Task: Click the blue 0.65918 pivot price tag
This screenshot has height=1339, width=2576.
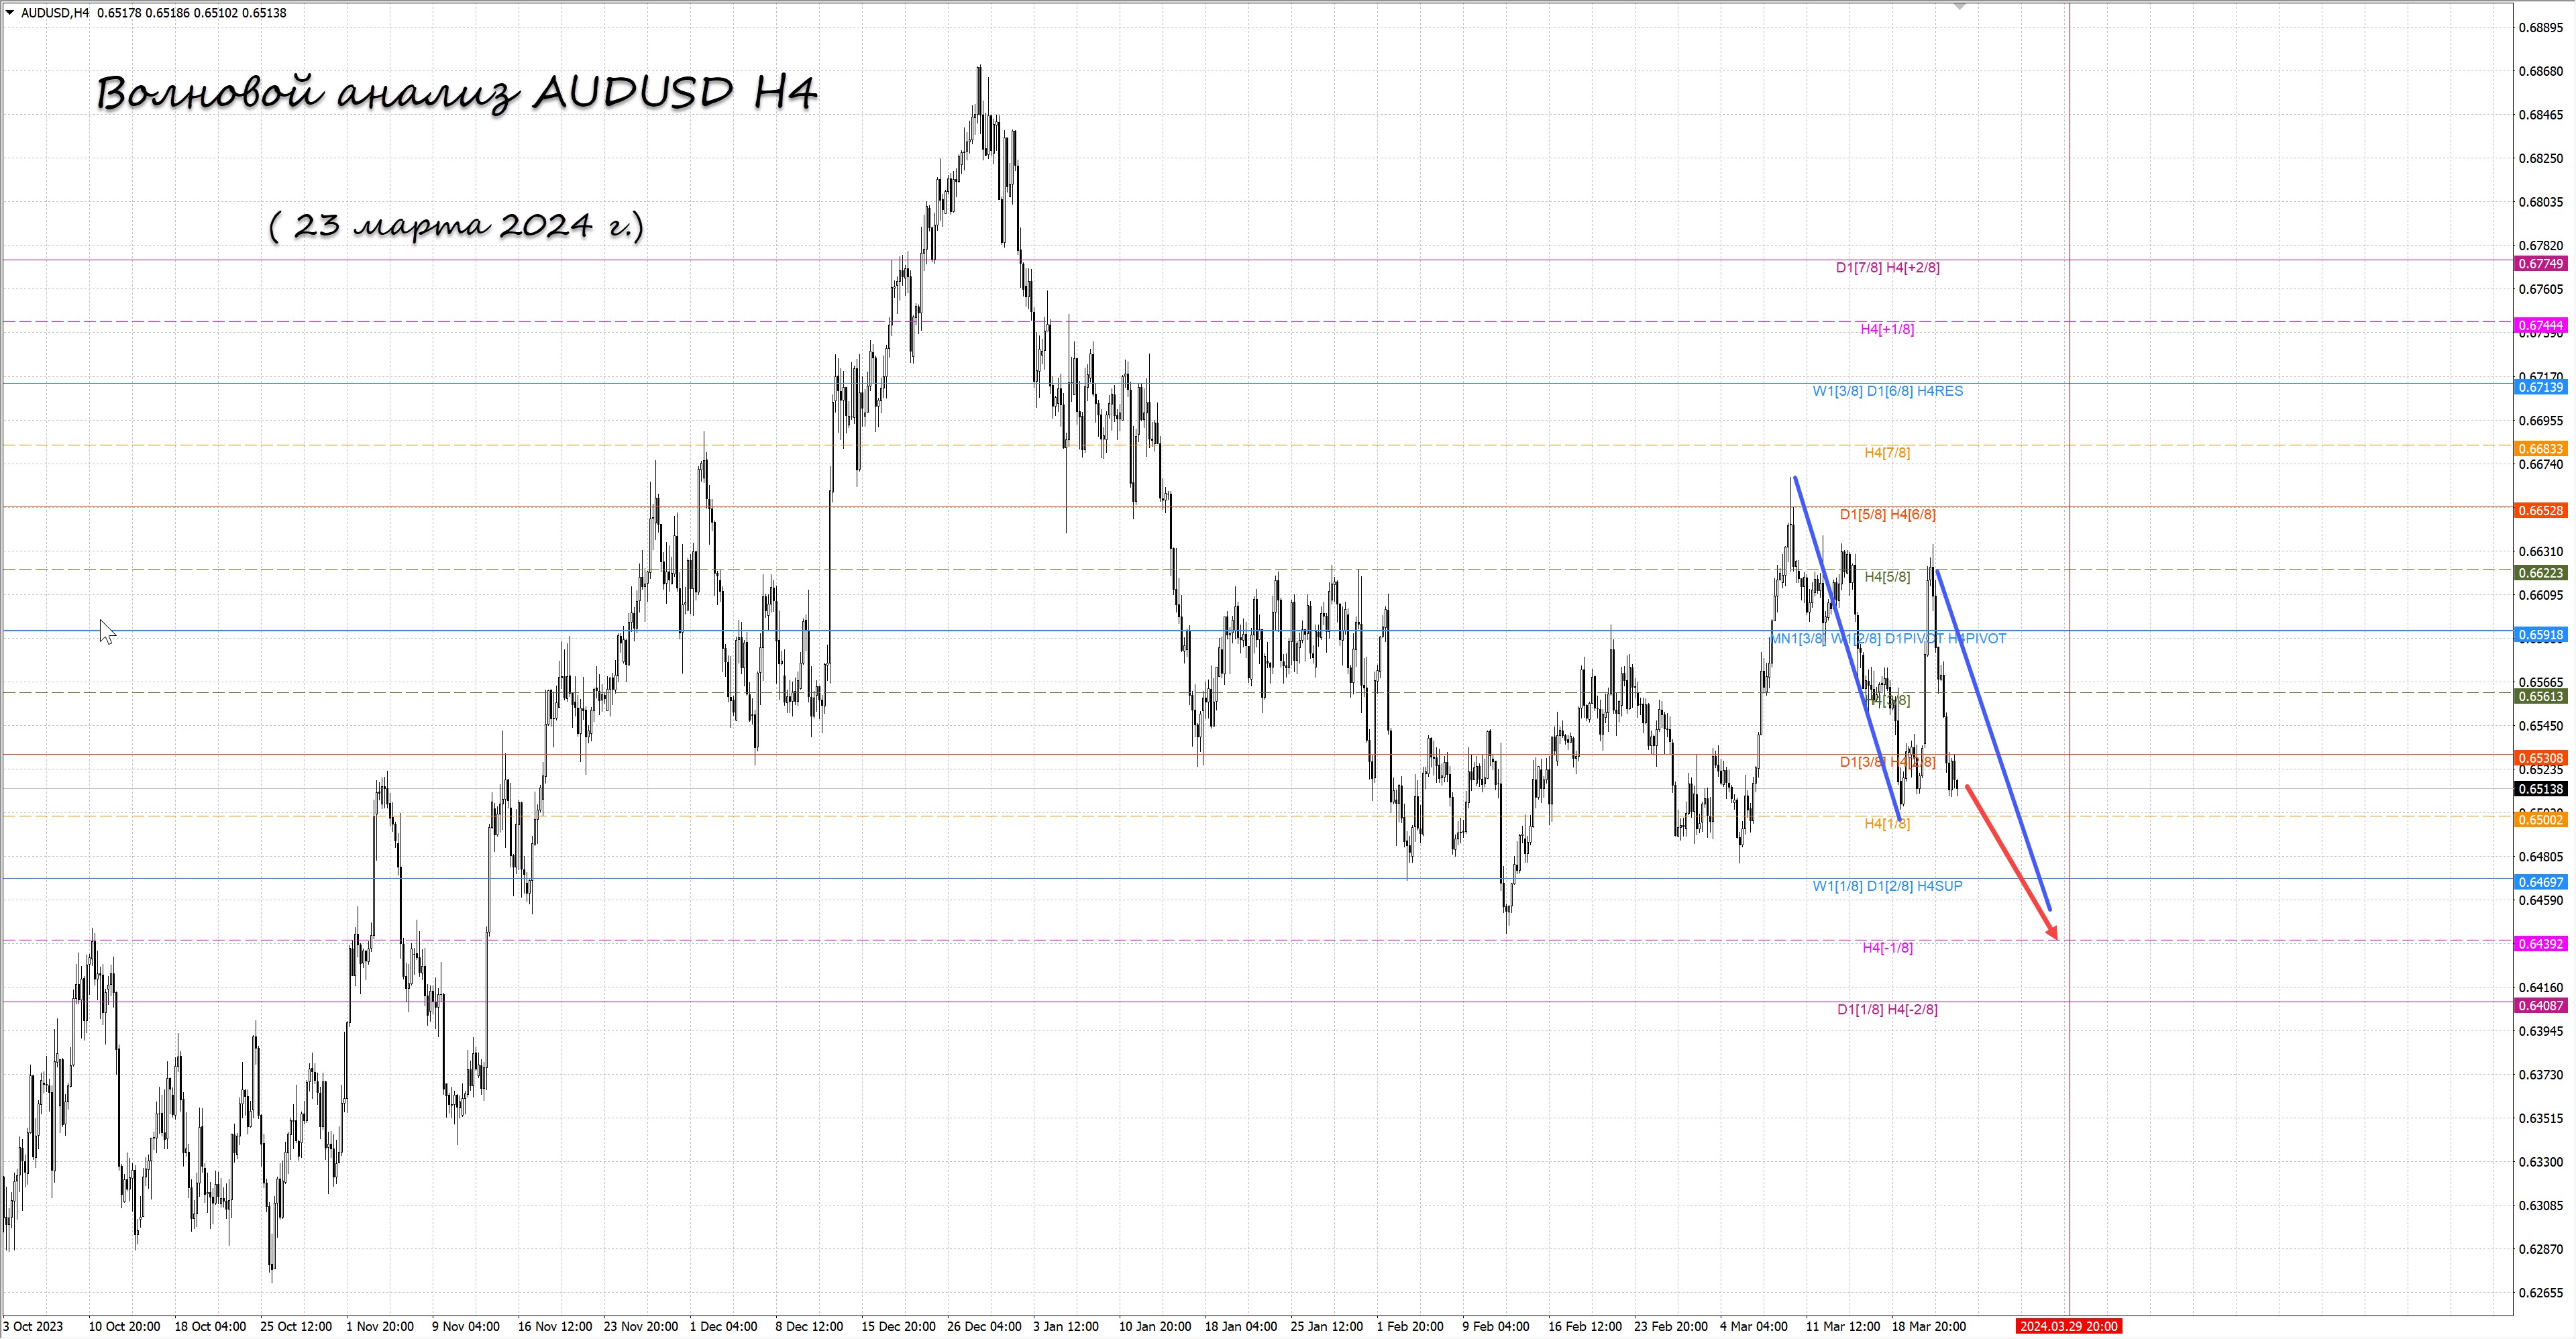Action: click(x=2540, y=635)
